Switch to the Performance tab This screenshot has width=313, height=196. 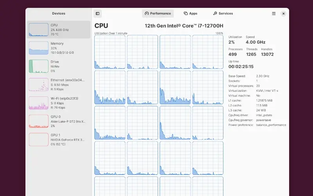[158, 13]
